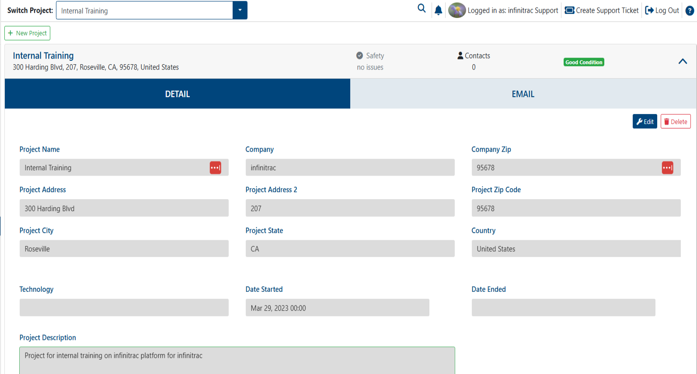Open the notifications bell
Viewport: 697px width, 374px height.
(x=438, y=10)
